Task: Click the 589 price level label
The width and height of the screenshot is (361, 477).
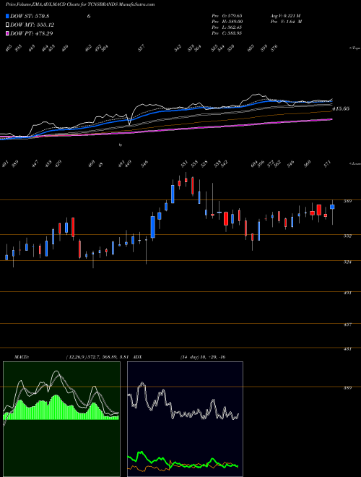Action: tap(348, 202)
